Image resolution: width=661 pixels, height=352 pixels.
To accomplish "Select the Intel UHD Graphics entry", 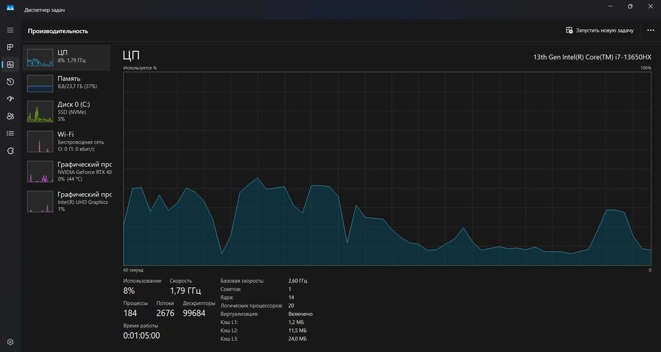I will pos(67,201).
